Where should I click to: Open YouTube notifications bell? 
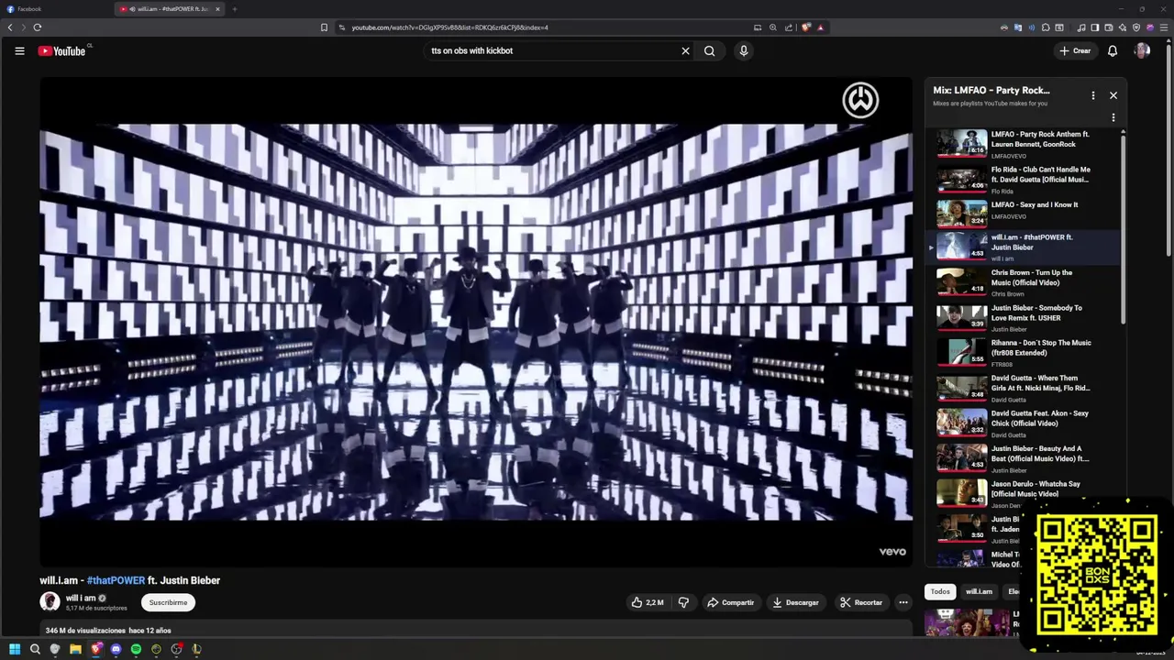[1113, 50]
